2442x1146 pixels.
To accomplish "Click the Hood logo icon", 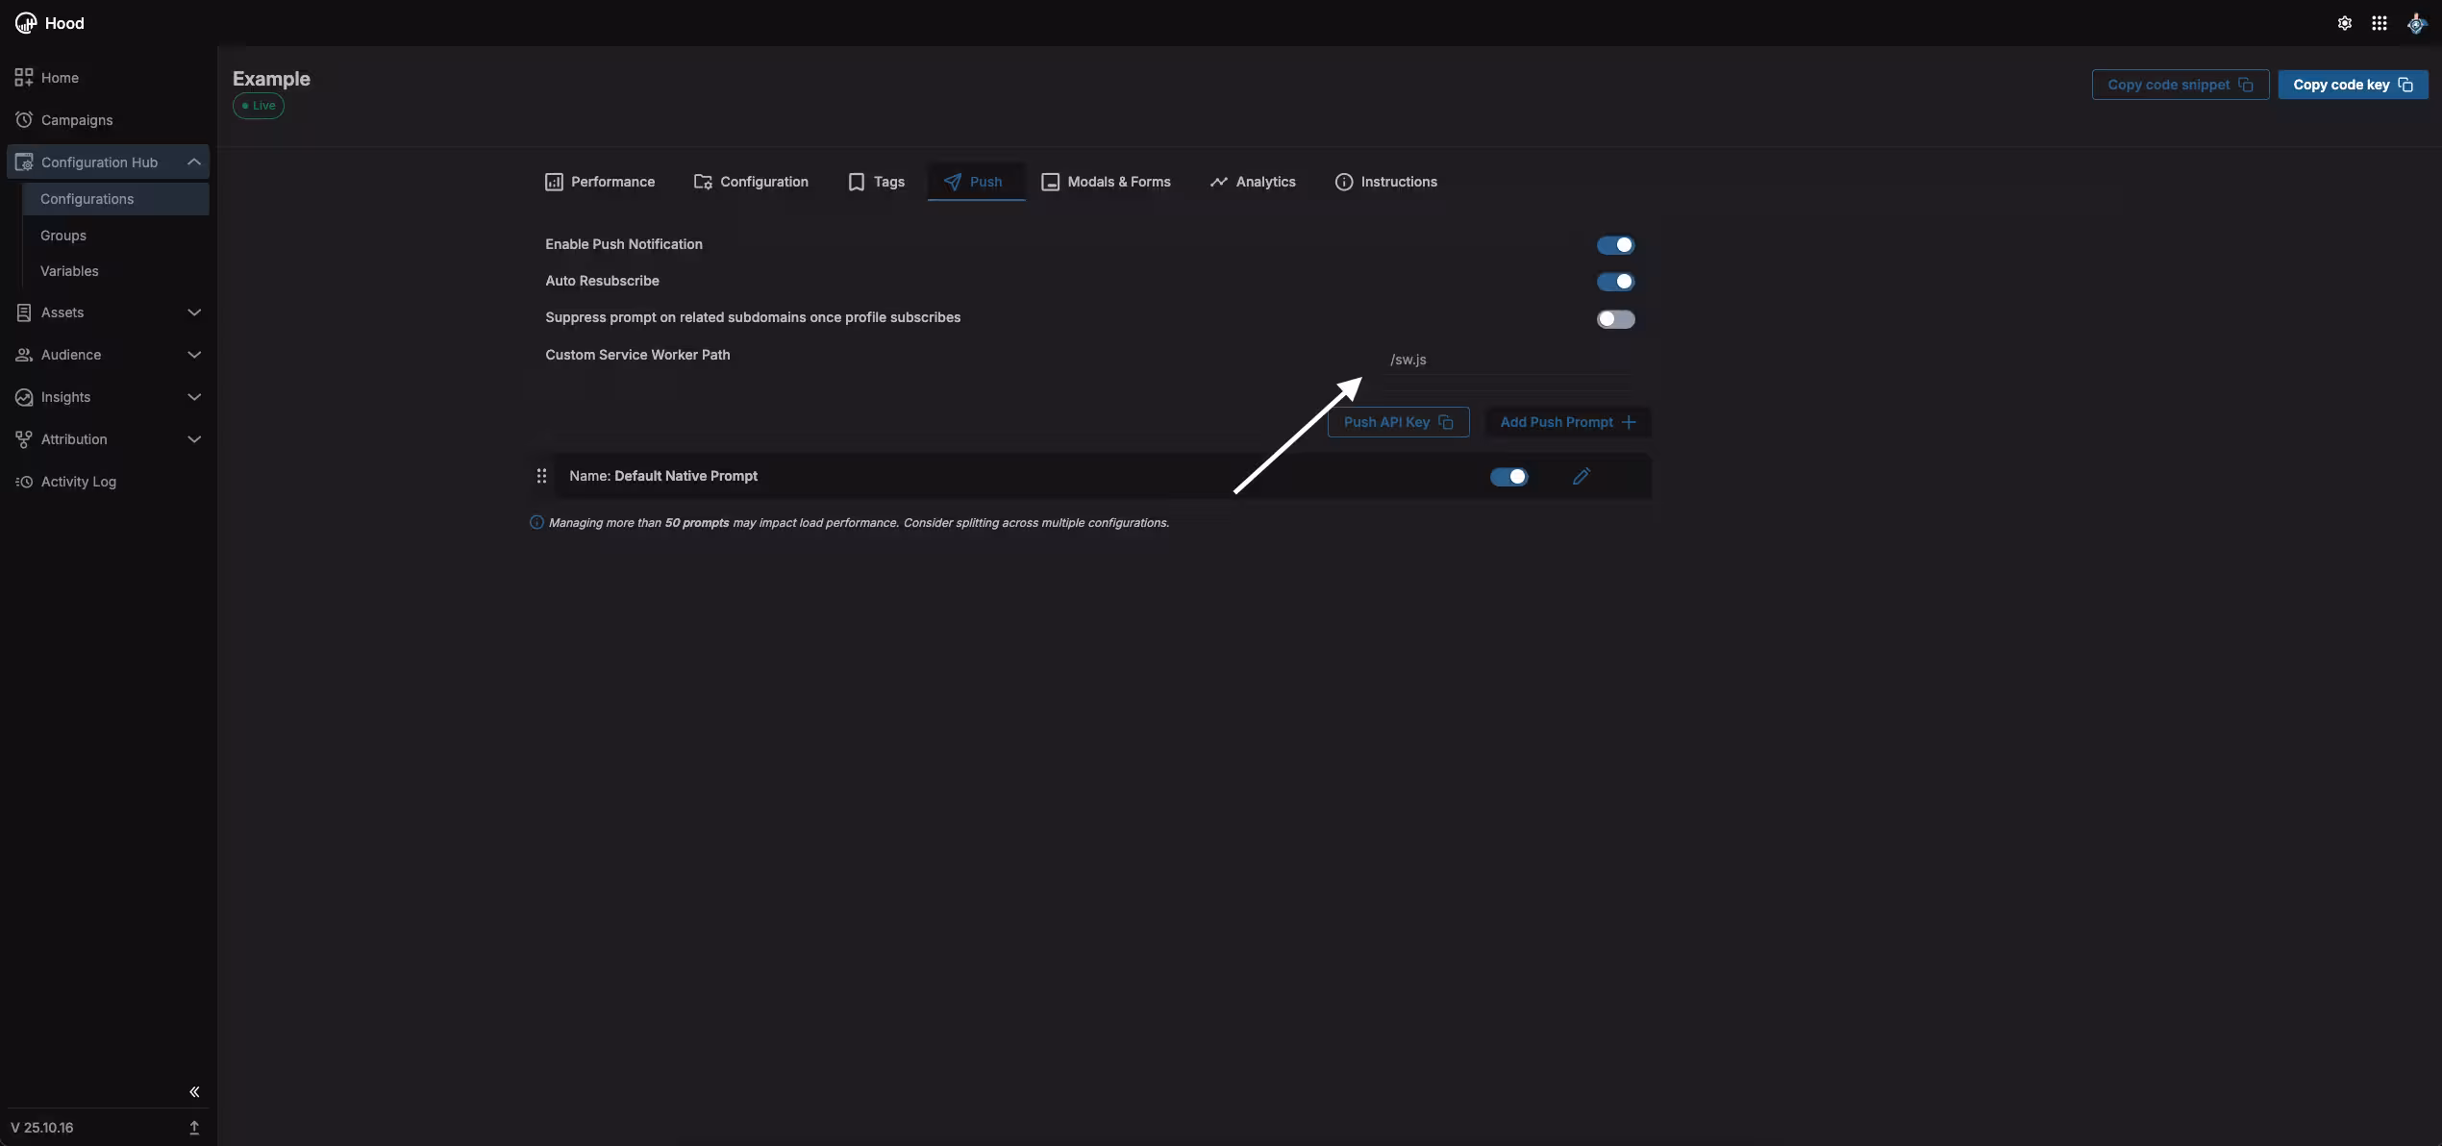I will 25,23.
